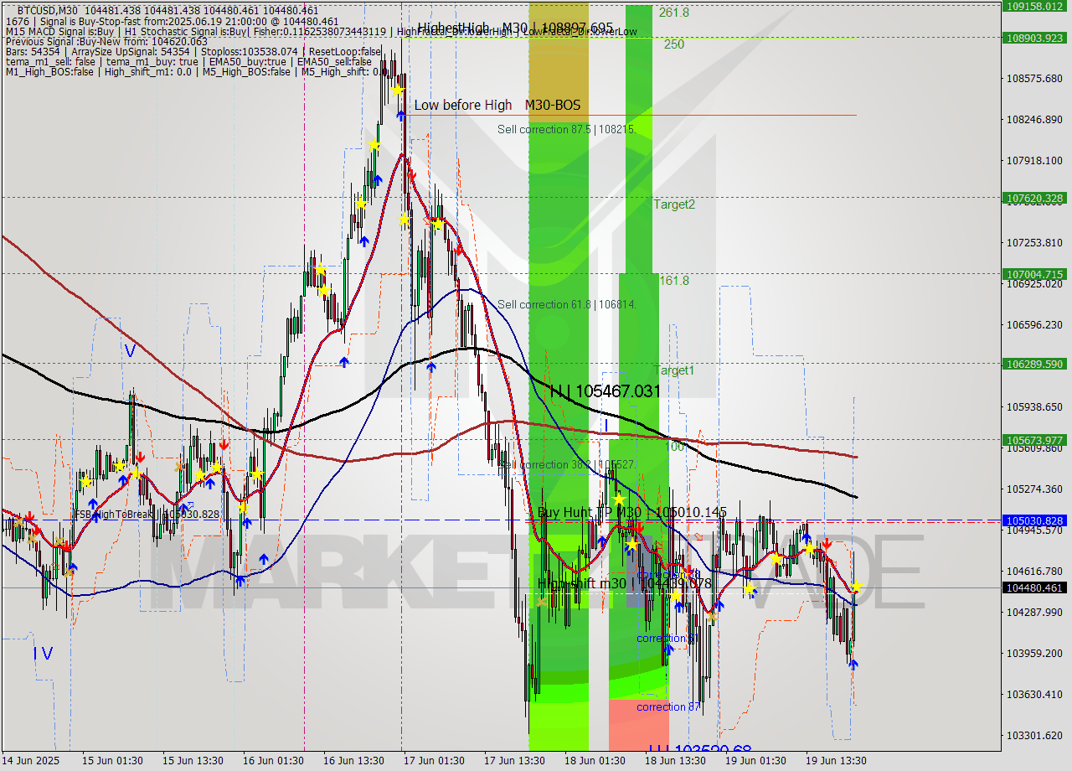Viewport: 1072px width, 771px height.
Task: Click the 161.8 Fibonacci level label
Action: pos(673,281)
